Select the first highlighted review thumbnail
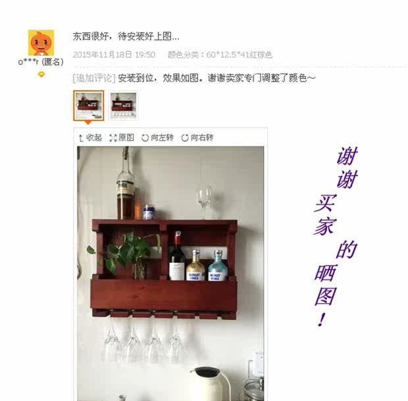The width and height of the screenshot is (408, 401). coord(89,106)
